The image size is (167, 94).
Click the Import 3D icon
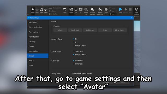coord(86,9)
